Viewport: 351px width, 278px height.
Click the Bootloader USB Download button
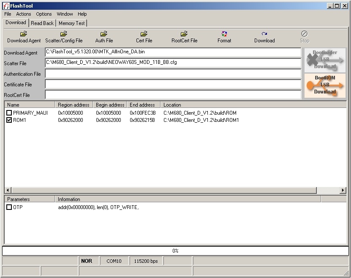(x=325, y=61)
